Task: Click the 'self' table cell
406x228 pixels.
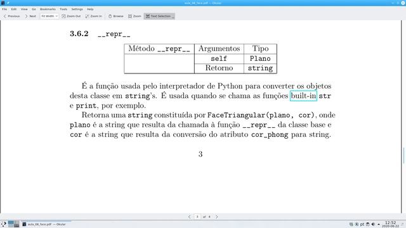Action: [219, 59]
